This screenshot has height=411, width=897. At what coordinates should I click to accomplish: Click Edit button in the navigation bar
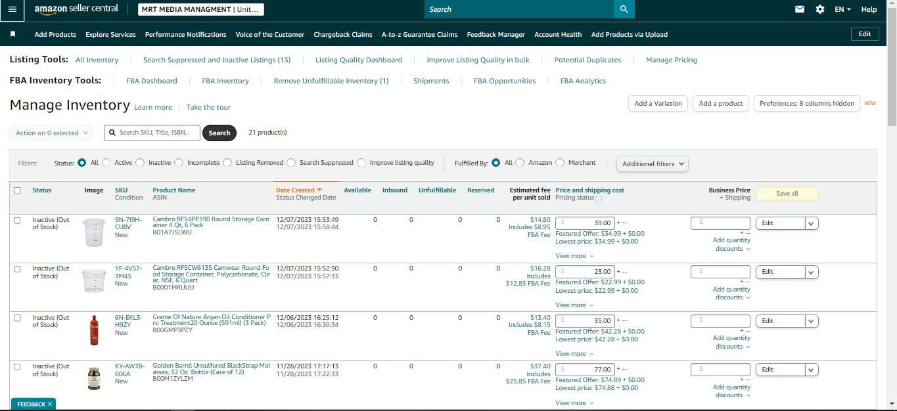click(865, 34)
